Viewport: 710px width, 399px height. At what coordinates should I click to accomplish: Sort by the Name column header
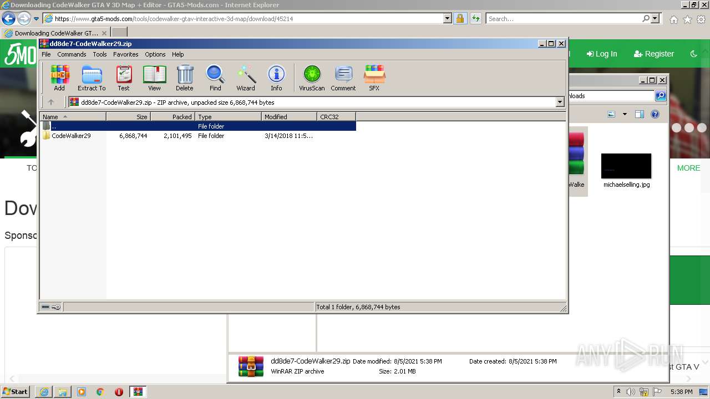point(73,116)
